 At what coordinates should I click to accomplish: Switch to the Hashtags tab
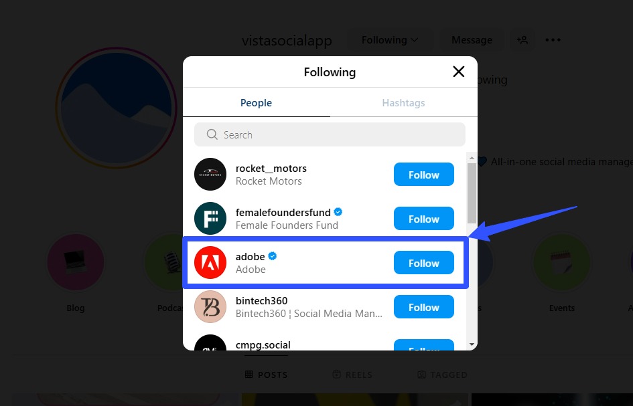tap(403, 102)
